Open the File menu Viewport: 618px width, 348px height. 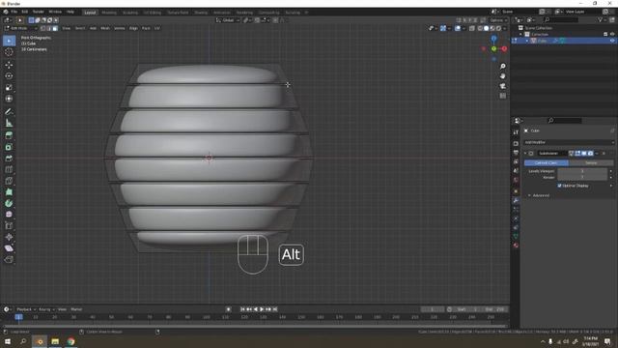point(14,12)
